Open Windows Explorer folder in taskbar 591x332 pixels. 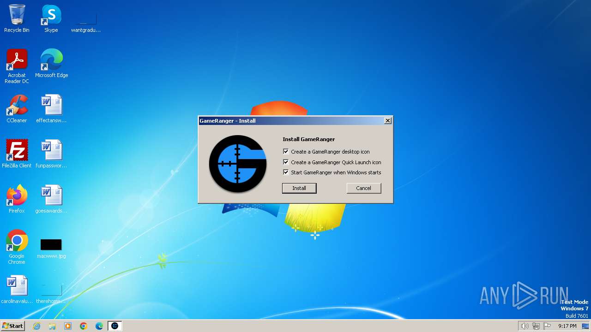pyautogui.click(x=52, y=326)
